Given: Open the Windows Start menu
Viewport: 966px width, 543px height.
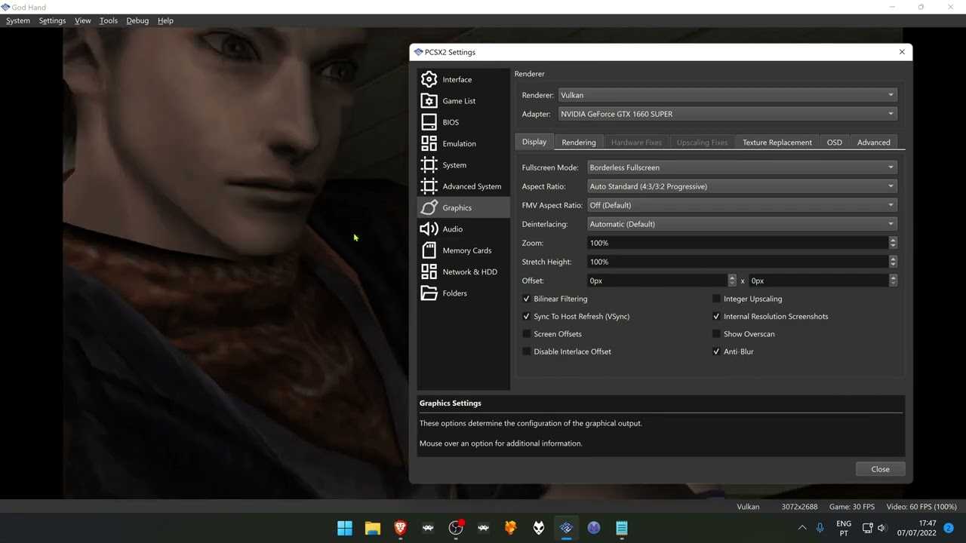Looking at the screenshot, I should click(345, 528).
